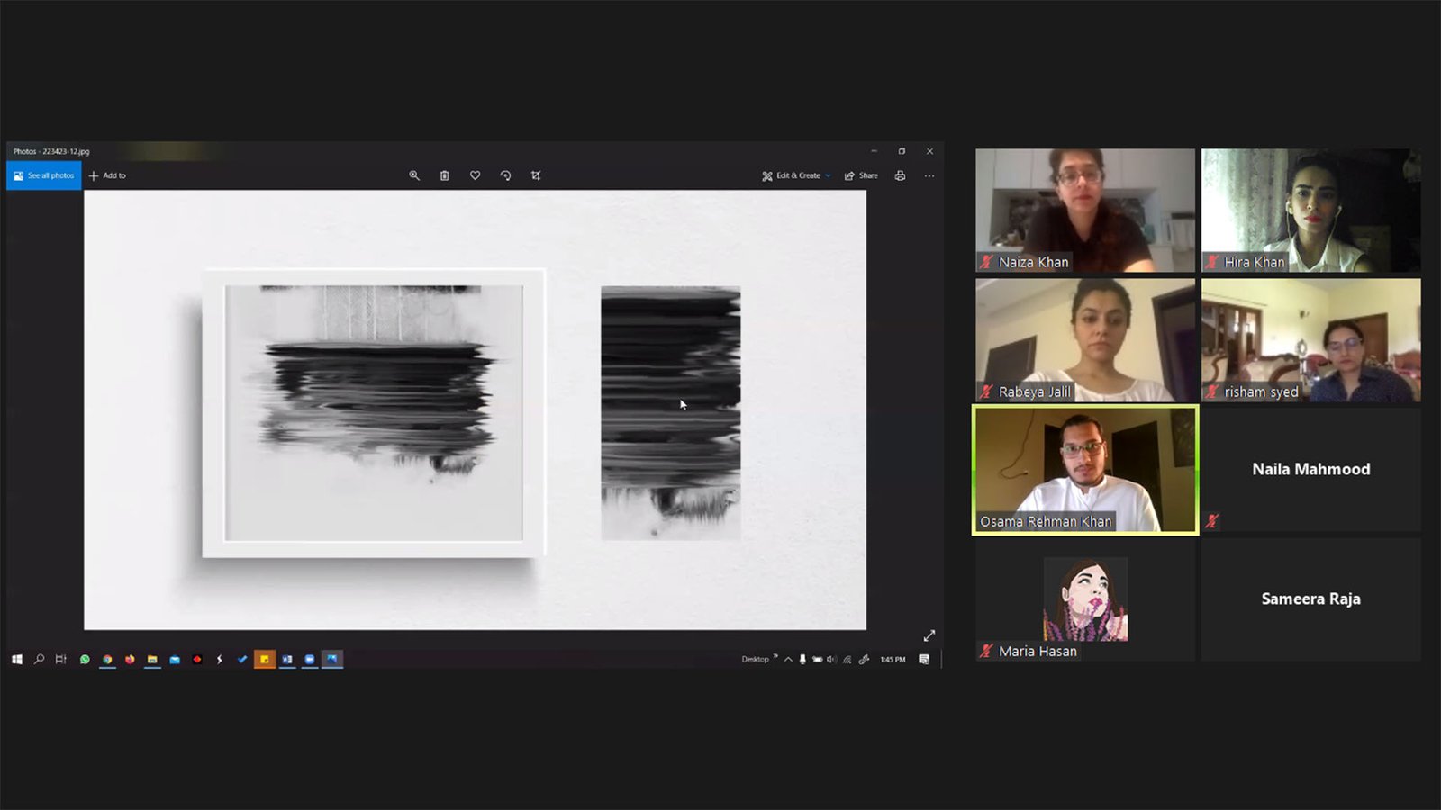Select Osama Rehman Khan's video tile
This screenshot has height=810, width=1441.
pyautogui.click(x=1085, y=470)
